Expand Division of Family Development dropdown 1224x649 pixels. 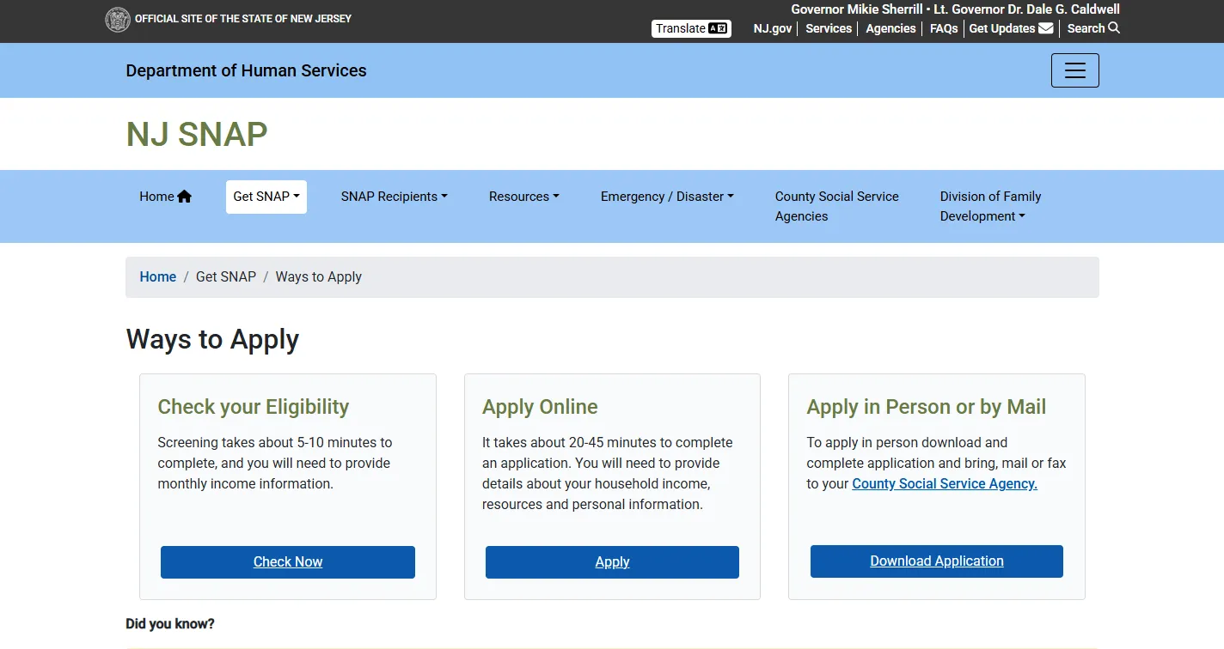click(990, 206)
